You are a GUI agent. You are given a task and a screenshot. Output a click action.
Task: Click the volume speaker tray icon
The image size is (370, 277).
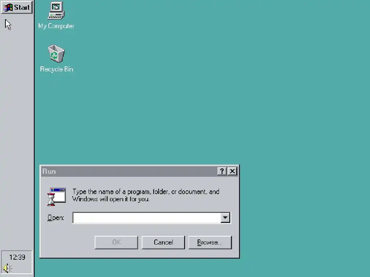[8, 268]
